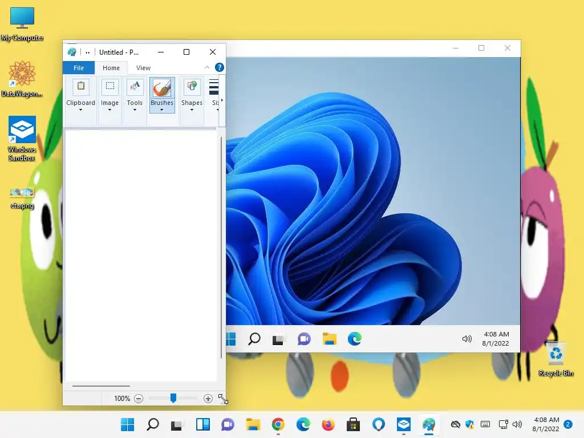584x438 pixels.
Task: Switch to the Home ribbon tab
Action: (x=111, y=68)
